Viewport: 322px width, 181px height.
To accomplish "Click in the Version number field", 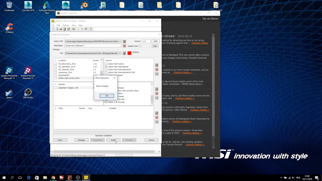I will click(x=146, y=41).
